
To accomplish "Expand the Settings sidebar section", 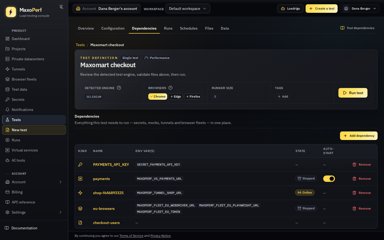I will [x=34, y=212].
